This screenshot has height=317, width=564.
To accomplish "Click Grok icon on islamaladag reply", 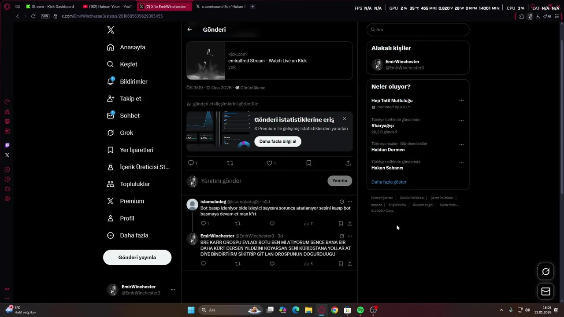I will pos(341,202).
